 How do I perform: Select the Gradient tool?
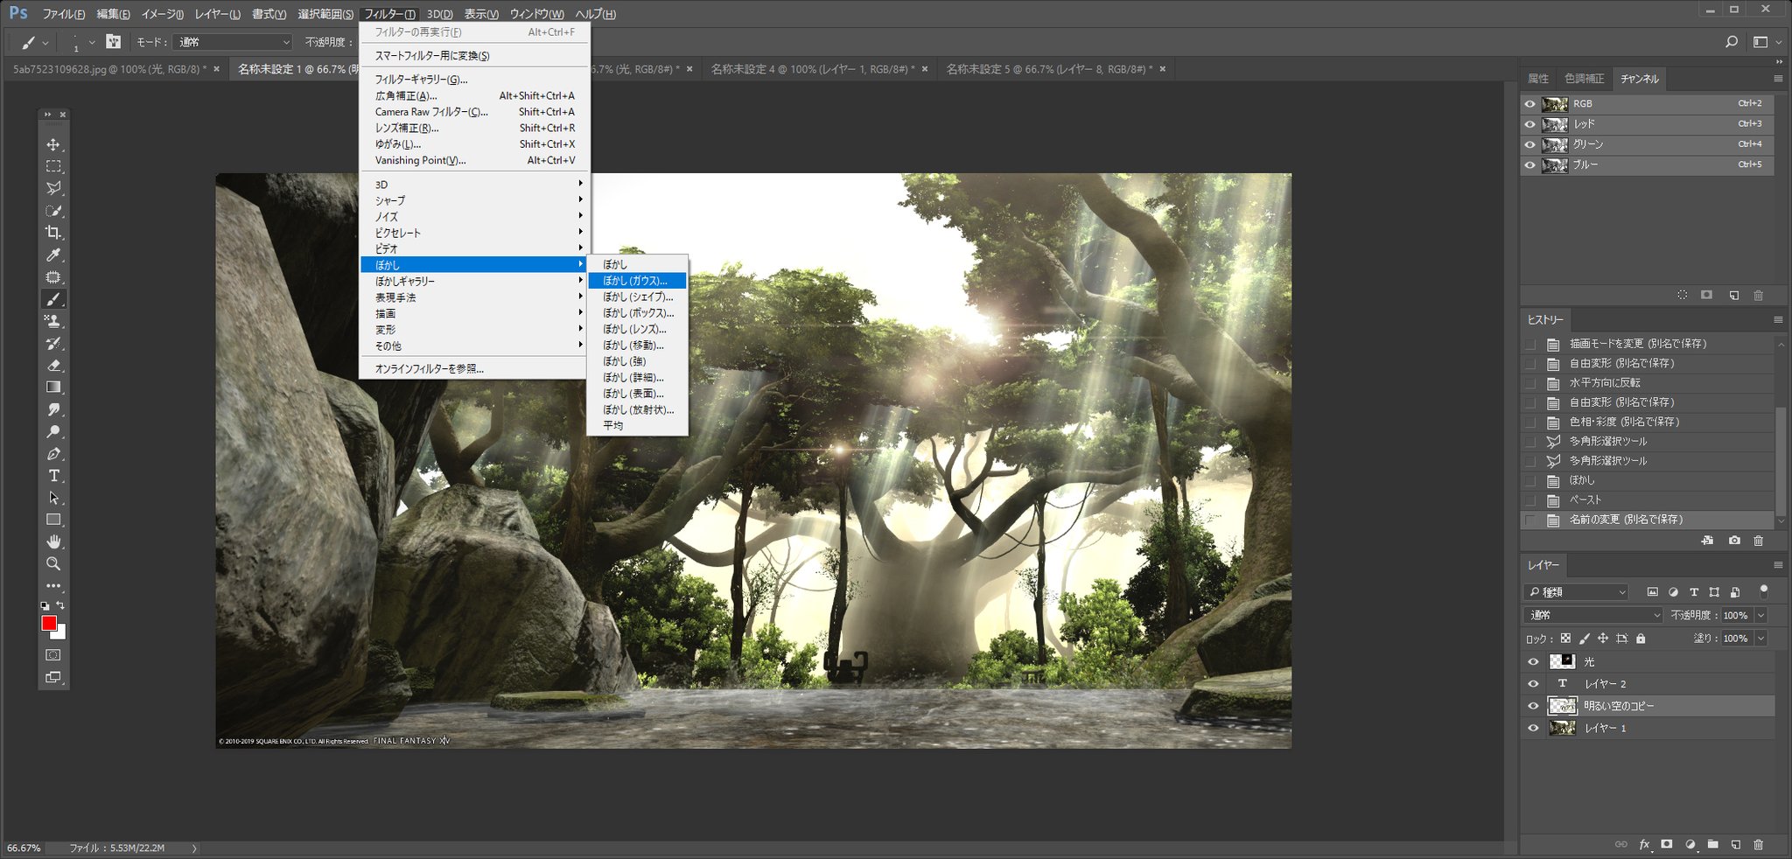53,388
